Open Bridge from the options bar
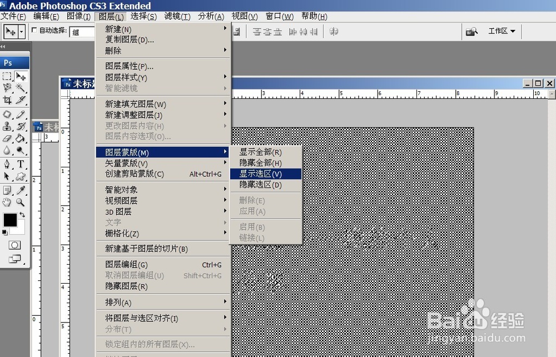The width and height of the screenshot is (556, 357). [471, 32]
